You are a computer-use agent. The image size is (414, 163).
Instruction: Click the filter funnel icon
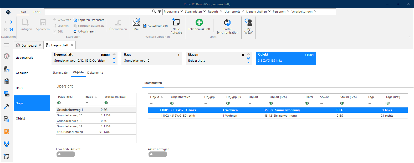click(x=160, y=12)
